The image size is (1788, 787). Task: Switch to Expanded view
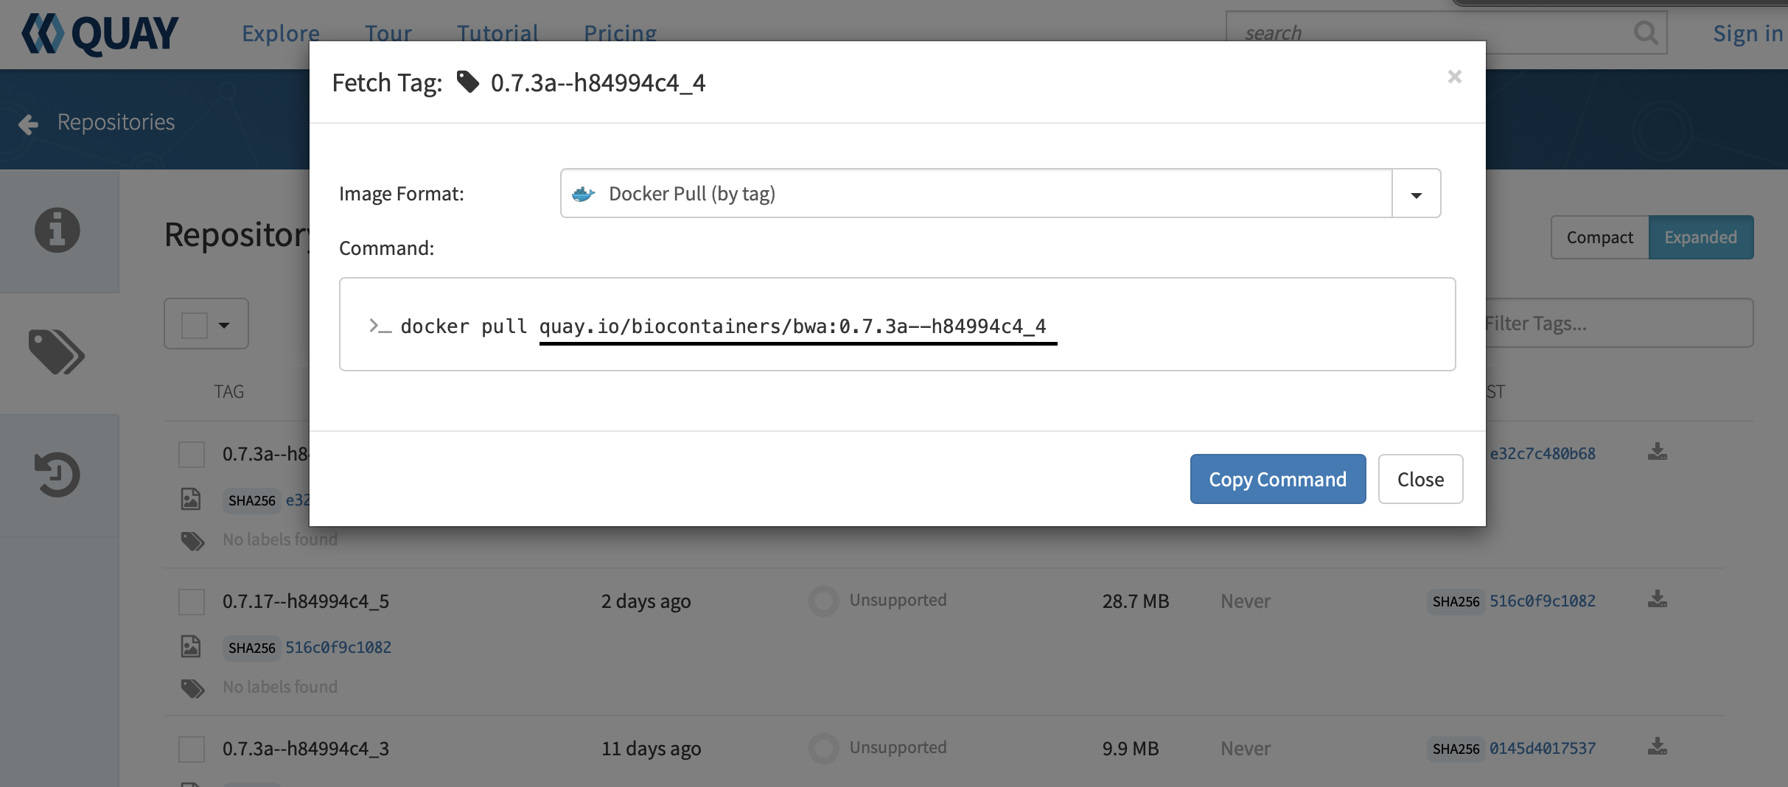point(1700,237)
